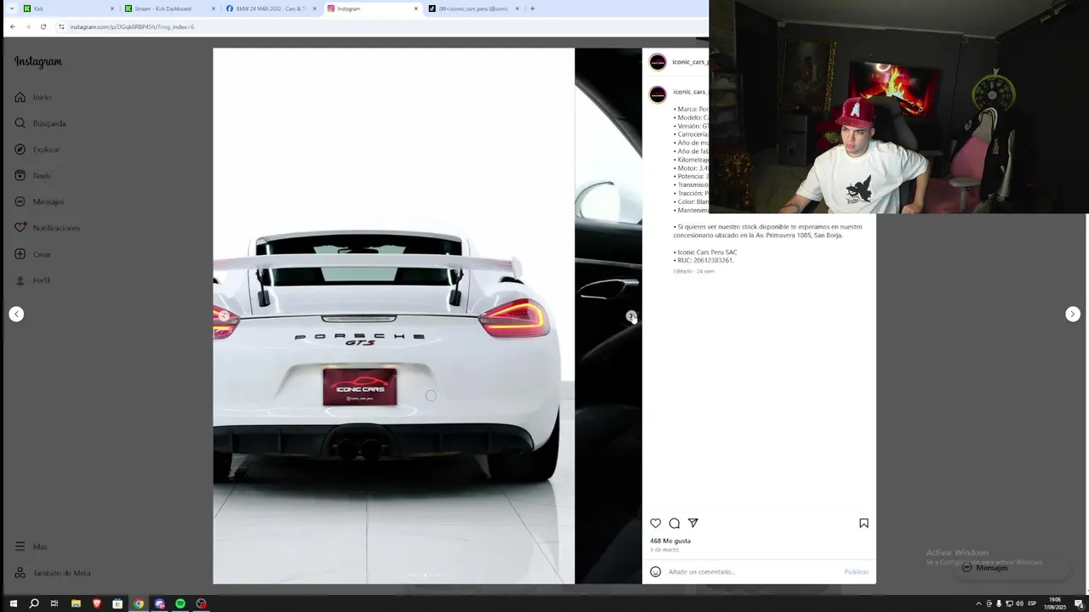Viewport: 1089px width, 612px height.
Task: Open Task View on the taskbar
Action: click(x=54, y=603)
